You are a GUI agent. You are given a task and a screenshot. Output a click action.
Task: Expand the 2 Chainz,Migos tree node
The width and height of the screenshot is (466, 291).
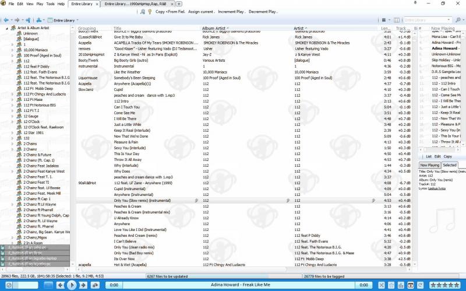12,237
